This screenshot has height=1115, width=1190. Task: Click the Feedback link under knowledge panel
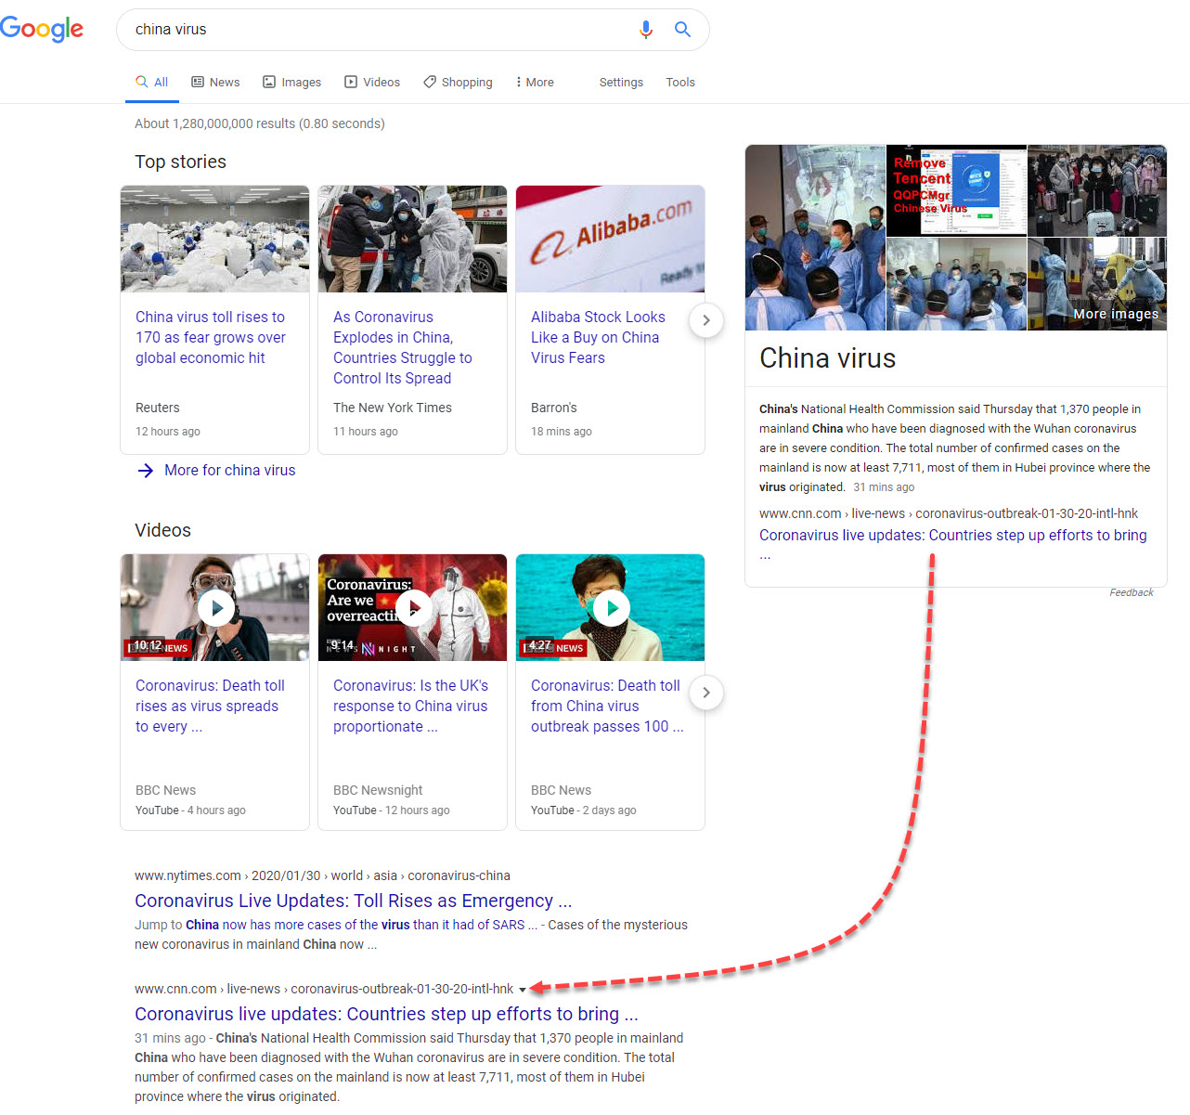point(1131,592)
